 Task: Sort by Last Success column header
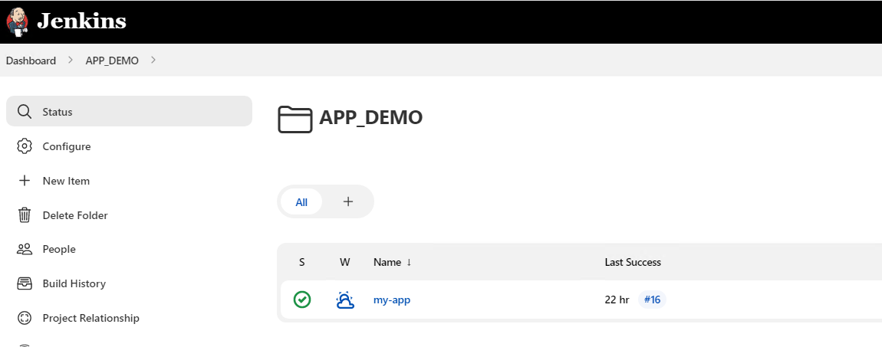tap(633, 262)
